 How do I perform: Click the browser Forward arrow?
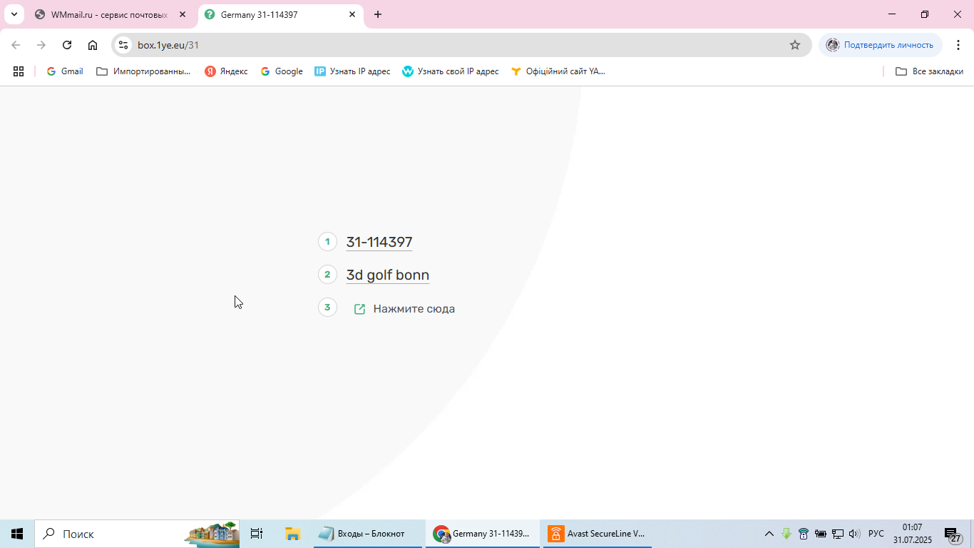(41, 45)
